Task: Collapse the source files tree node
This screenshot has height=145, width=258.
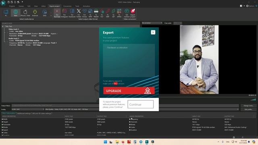Action: click(x=3, y=27)
